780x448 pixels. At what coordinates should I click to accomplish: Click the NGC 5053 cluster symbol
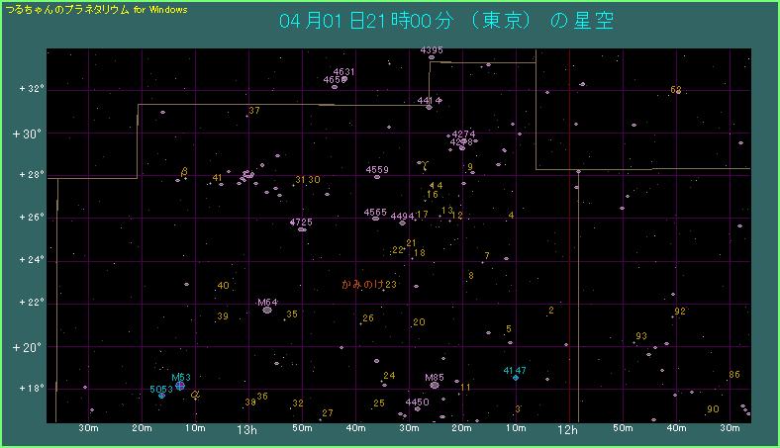tap(161, 395)
